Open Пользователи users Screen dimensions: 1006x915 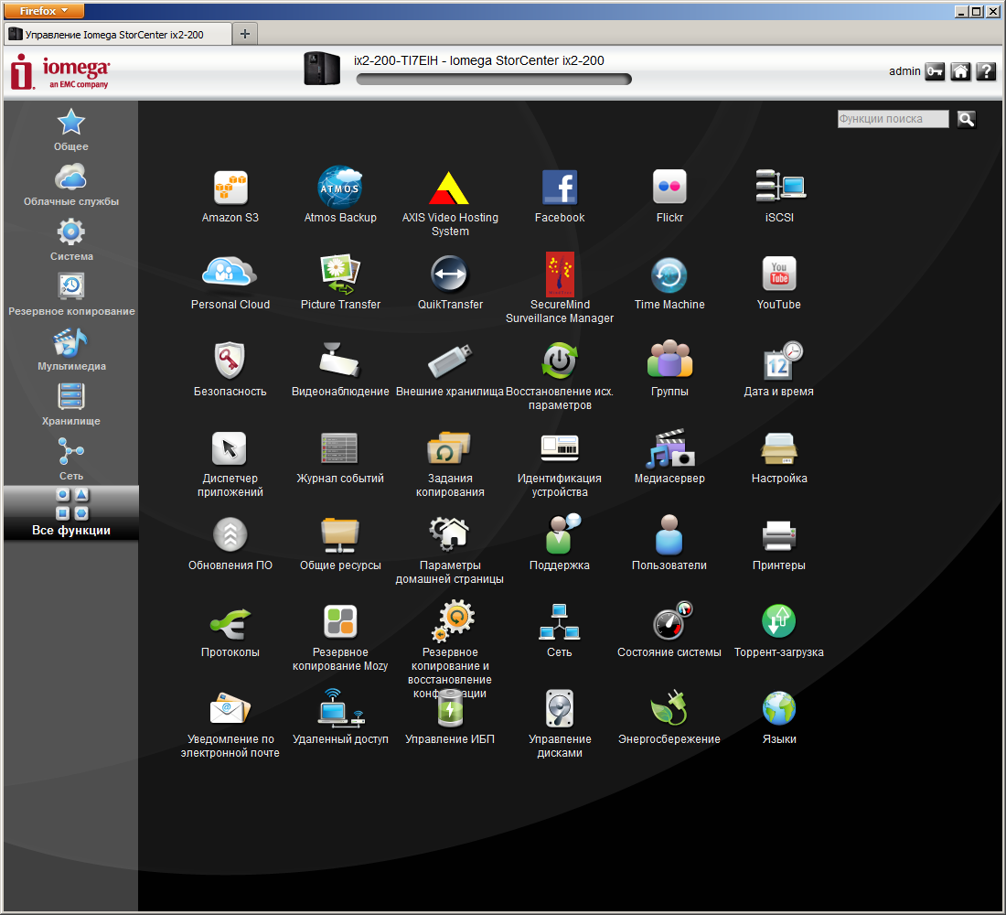point(669,534)
